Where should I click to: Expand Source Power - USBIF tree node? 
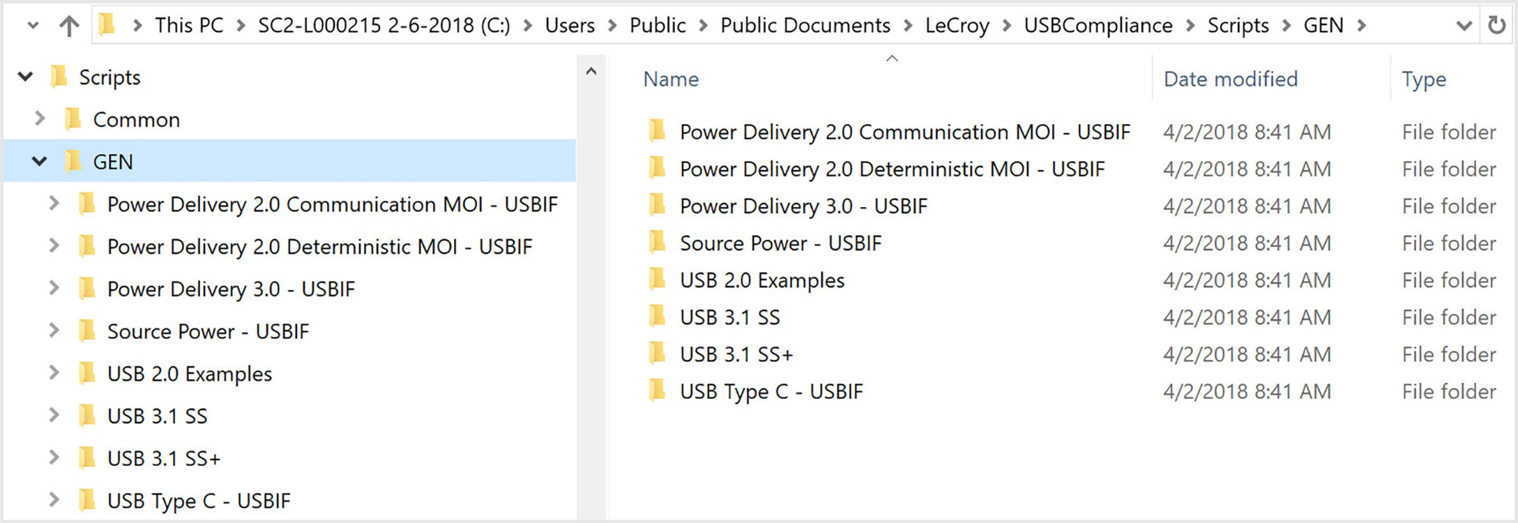coord(54,331)
